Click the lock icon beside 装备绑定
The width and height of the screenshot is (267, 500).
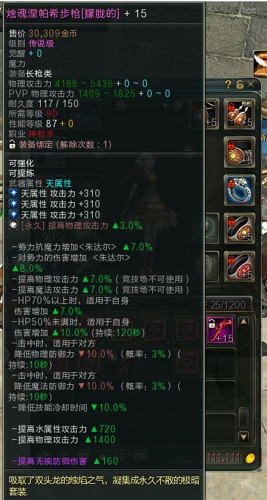tap(13, 145)
